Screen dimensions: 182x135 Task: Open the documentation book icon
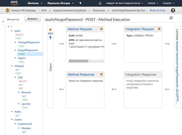coord(171,18)
